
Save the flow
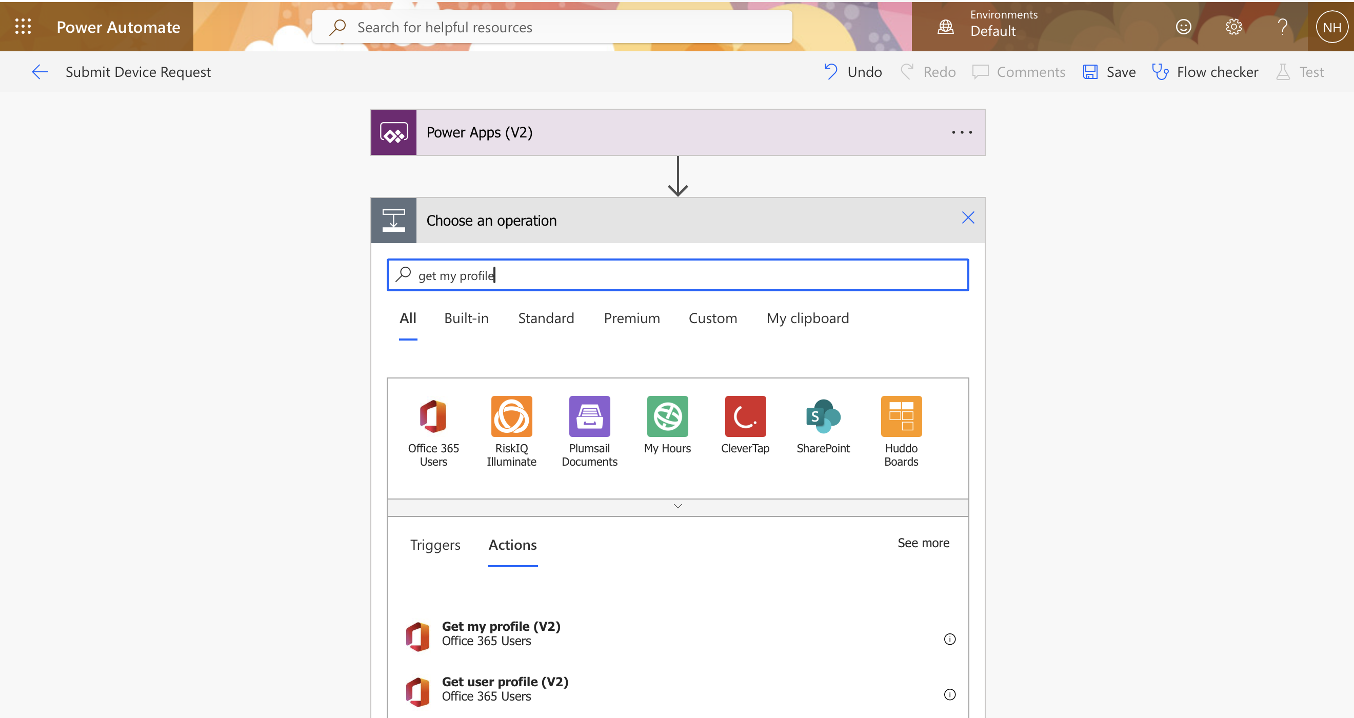pyautogui.click(x=1109, y=72)
